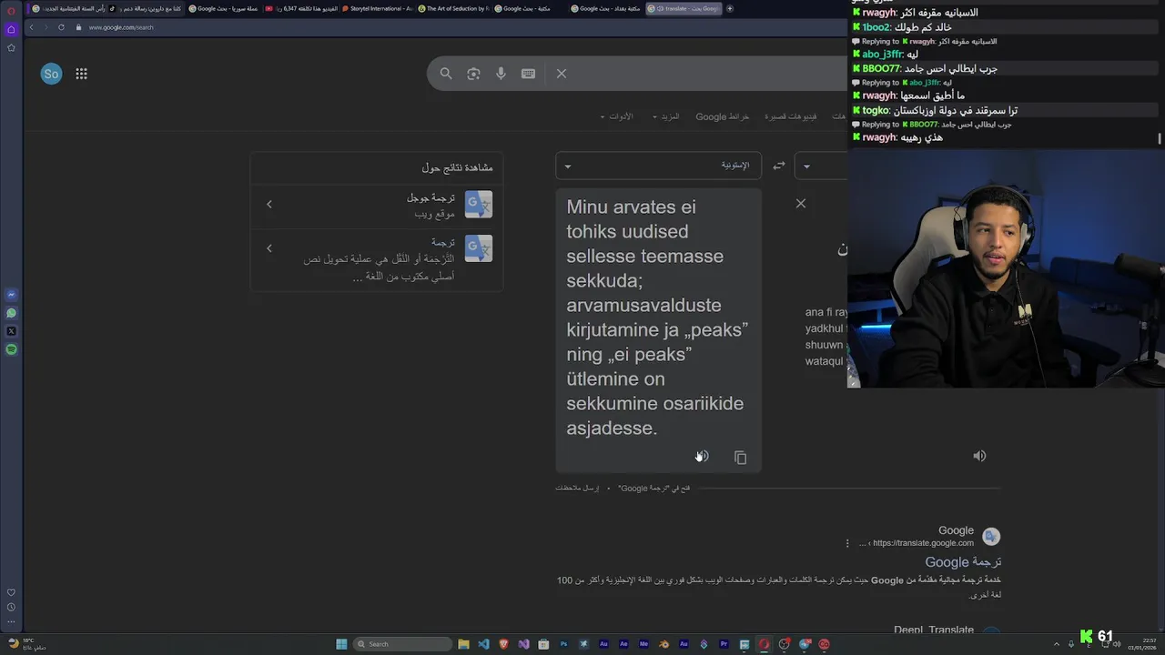
Task: Swap the translation languages
Action: click(x=779, y=166)
